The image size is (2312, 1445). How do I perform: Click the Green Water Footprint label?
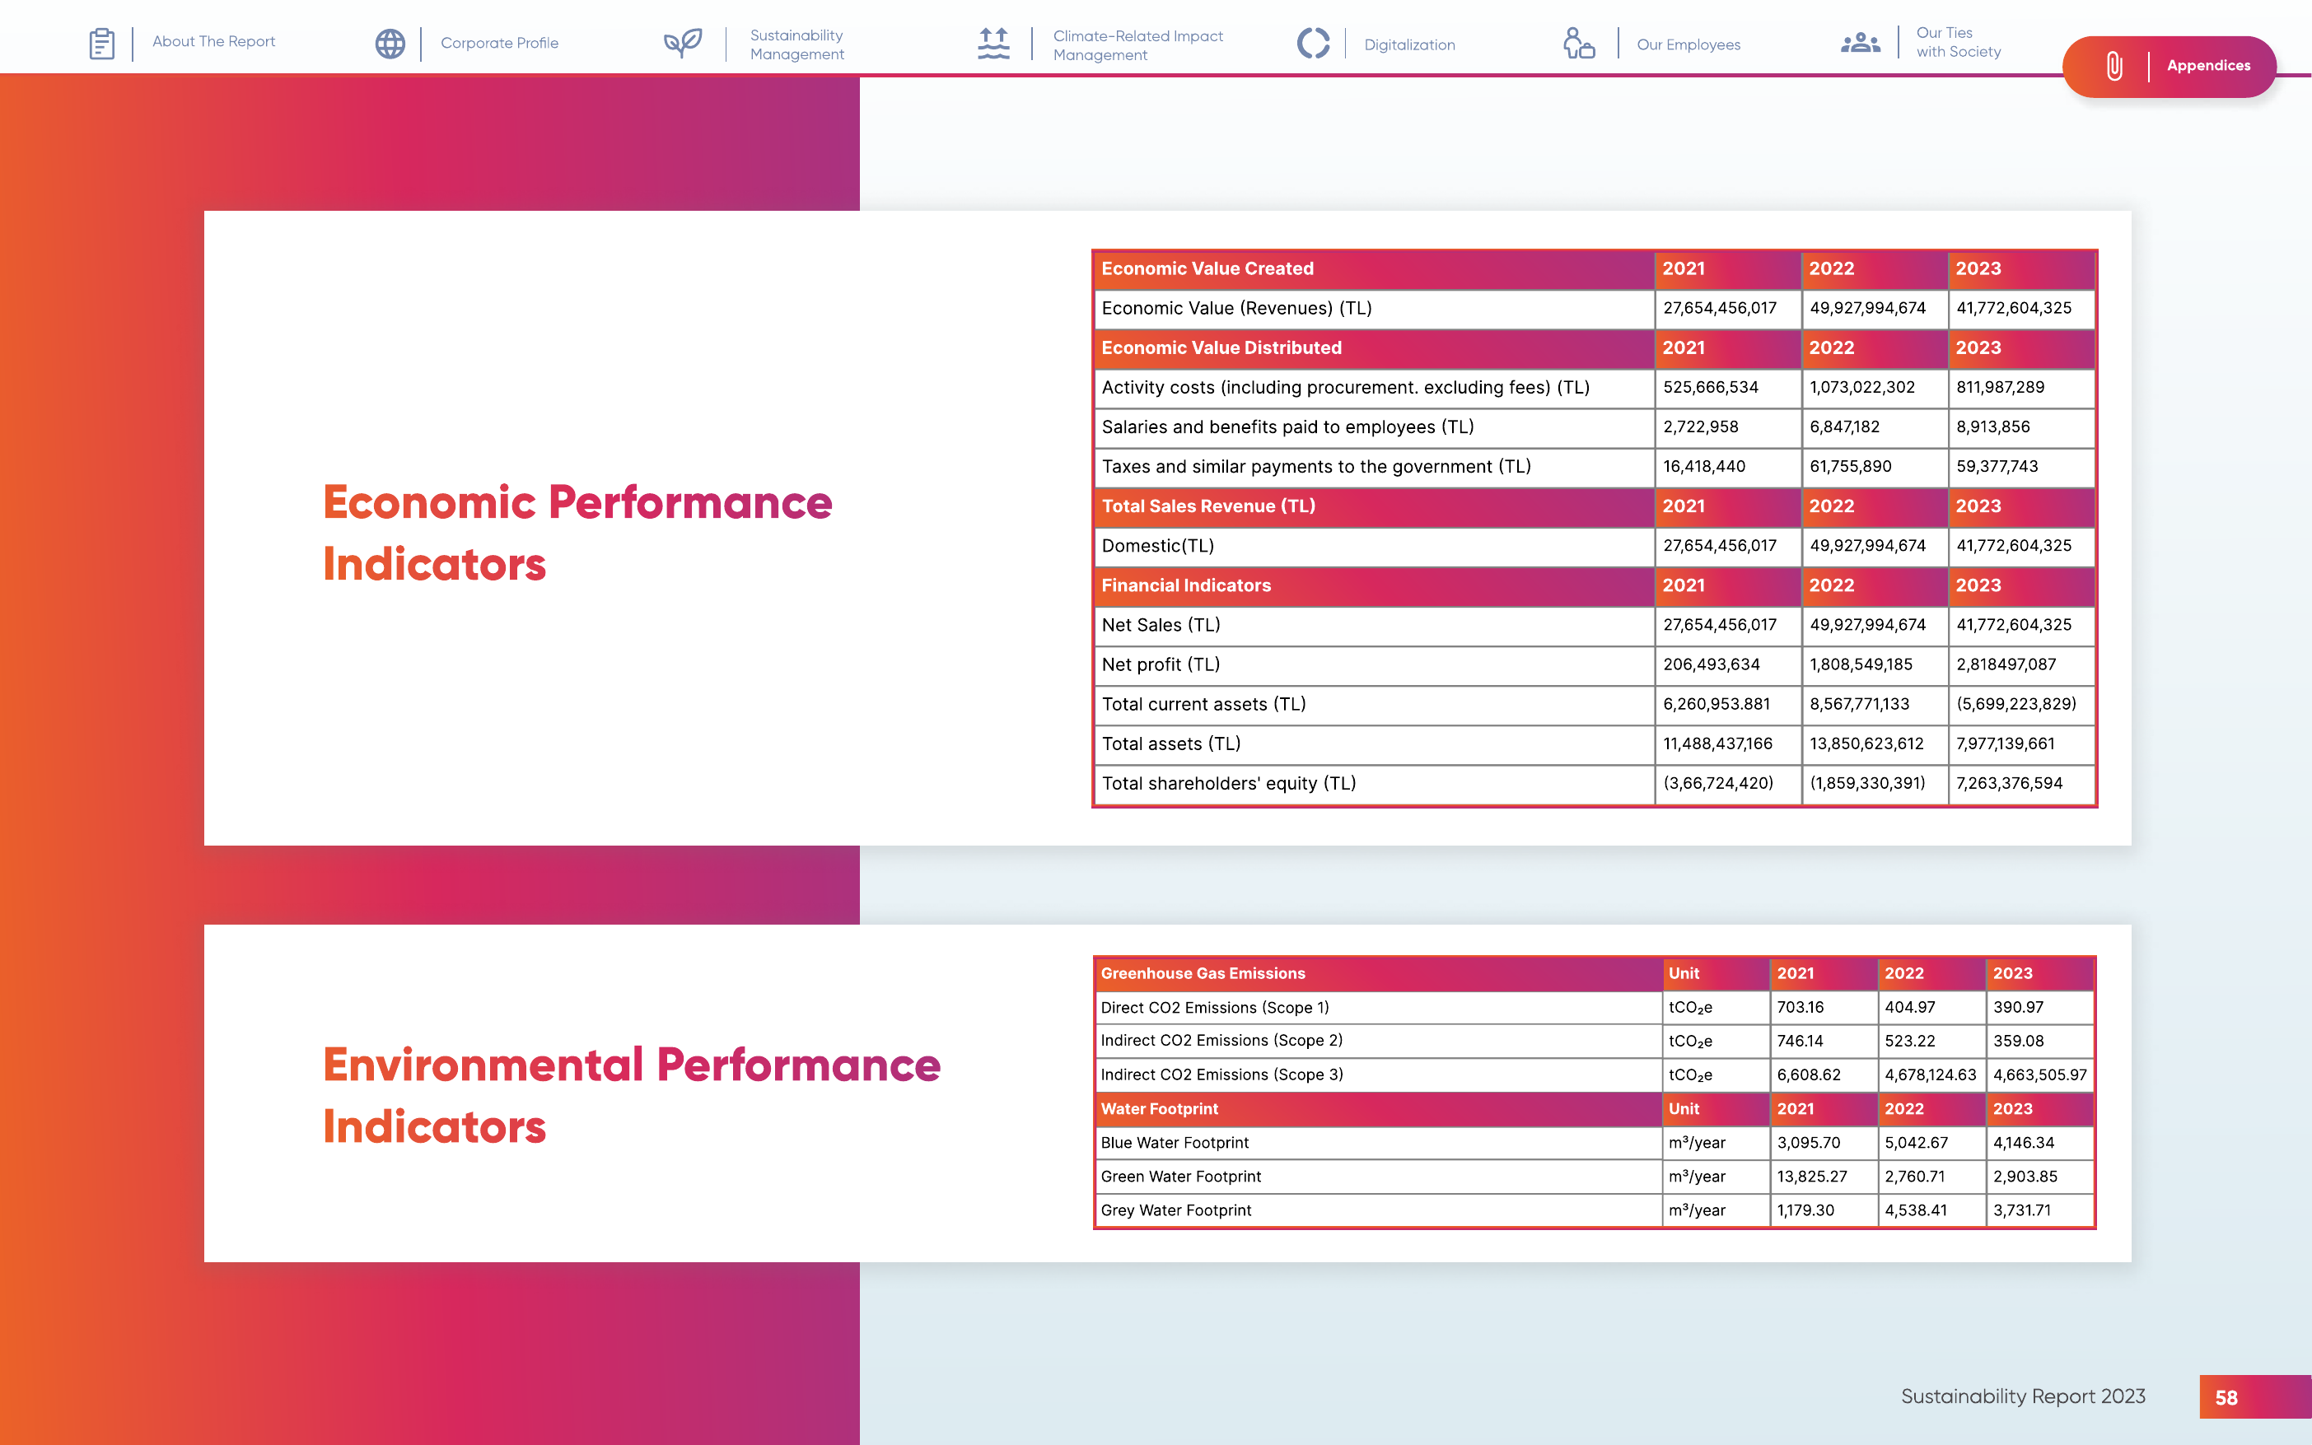pos(1180,1177)
